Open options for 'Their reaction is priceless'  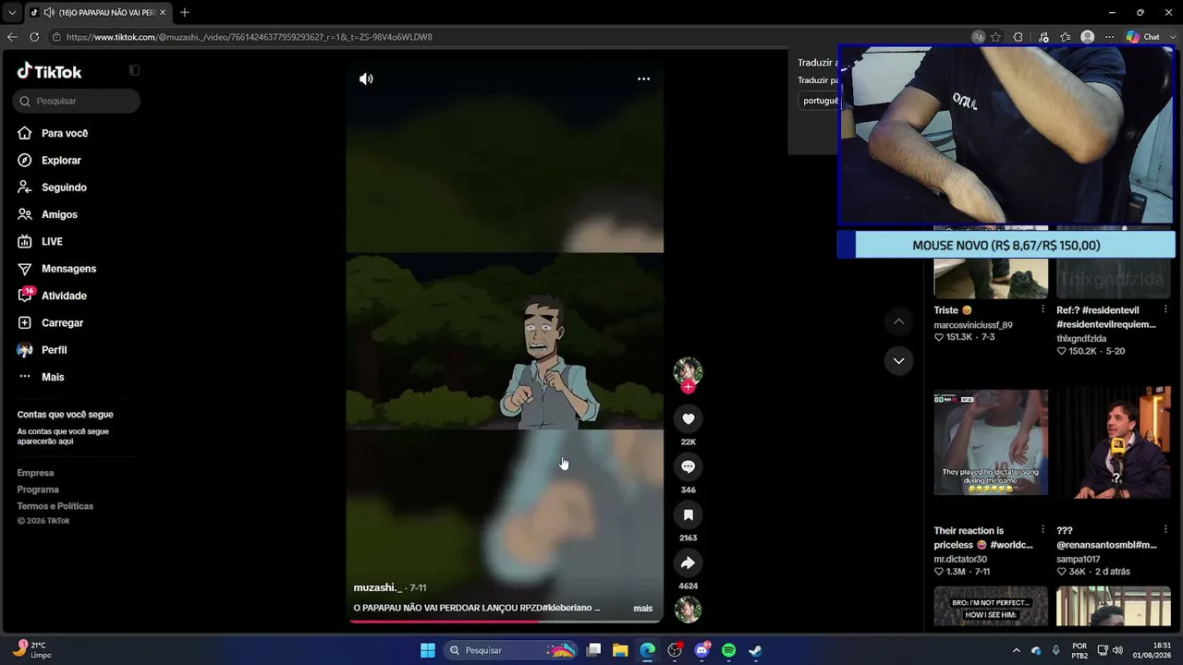1043,530
